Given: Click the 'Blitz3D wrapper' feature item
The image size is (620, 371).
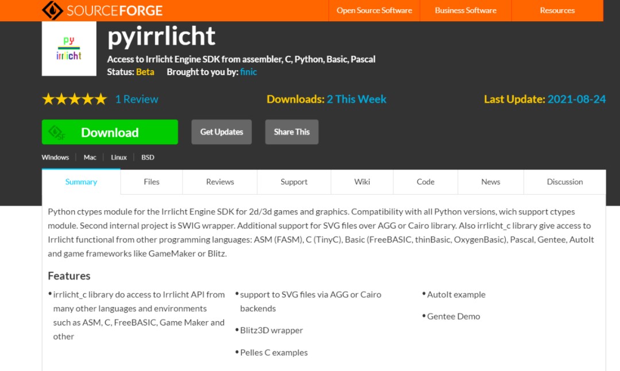Looking at the screenshot, I should point(271,331).
